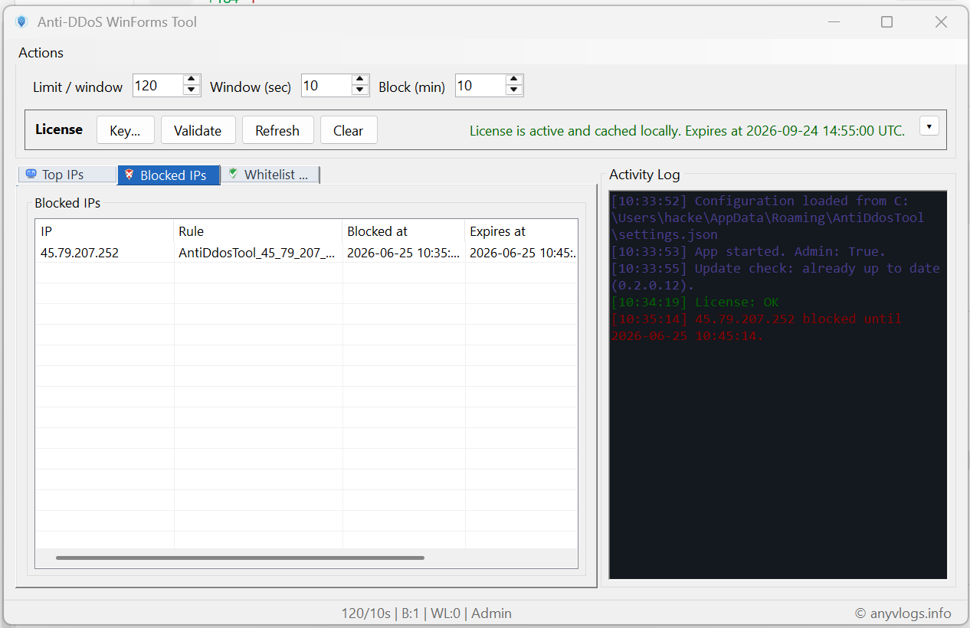This screenshot has width=970, height=628.
Task: Click the license status message text
Action: tap(687, 131)
